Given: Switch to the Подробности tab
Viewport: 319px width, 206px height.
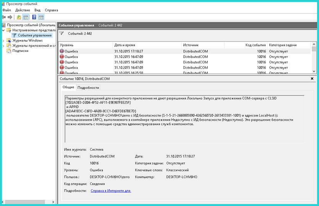Looking at the screenshot, I should point(88,88).
